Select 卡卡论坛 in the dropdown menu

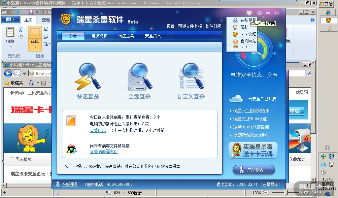pyautogui.click(x=242, y=34)
